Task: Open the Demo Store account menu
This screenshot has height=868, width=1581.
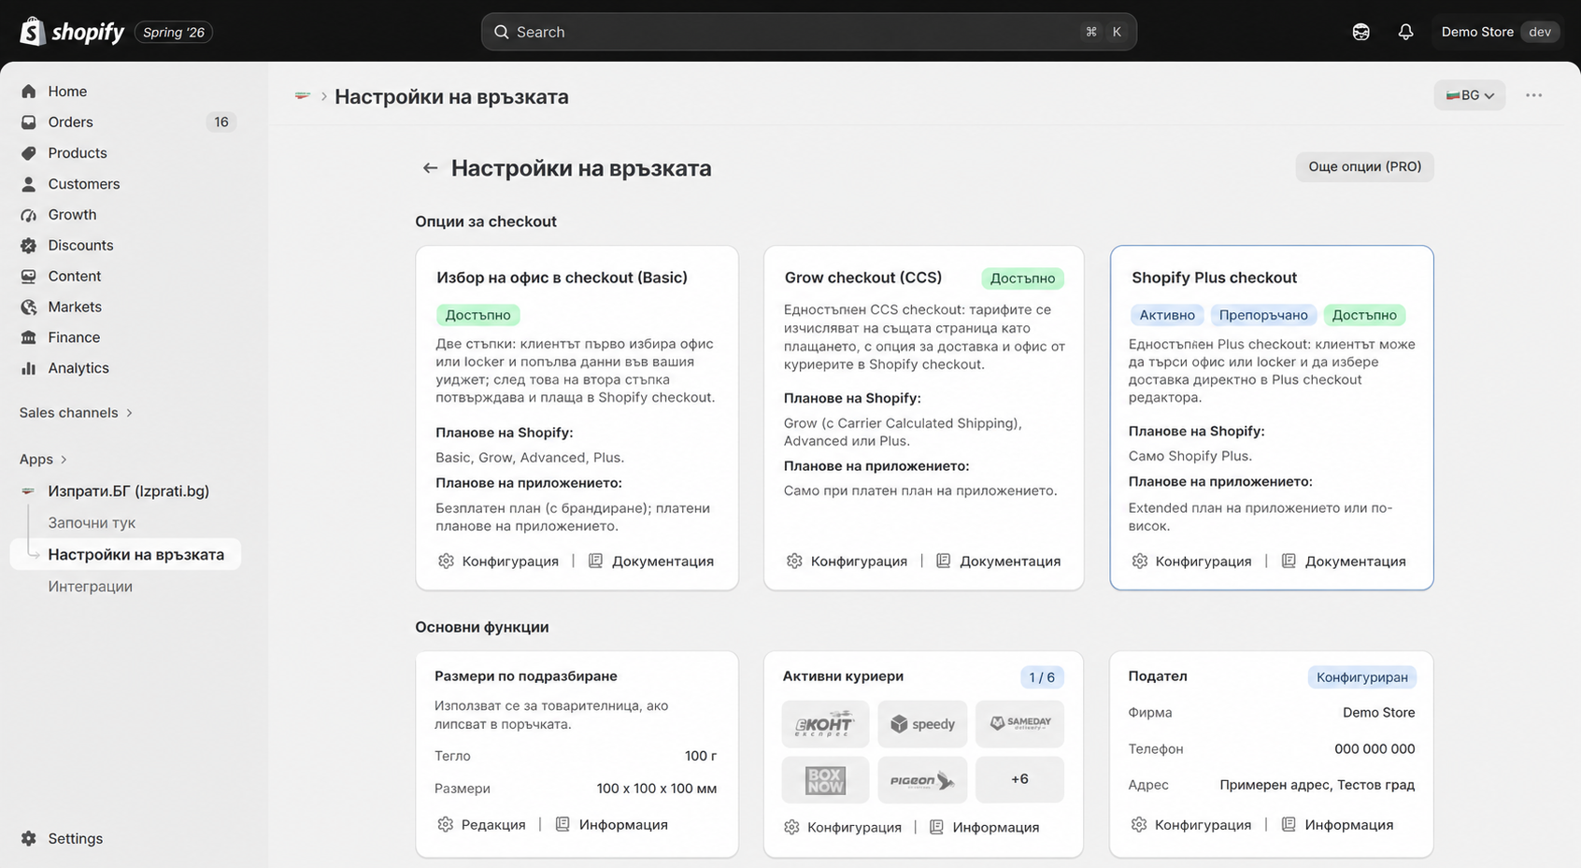Action: (1500, 32)
